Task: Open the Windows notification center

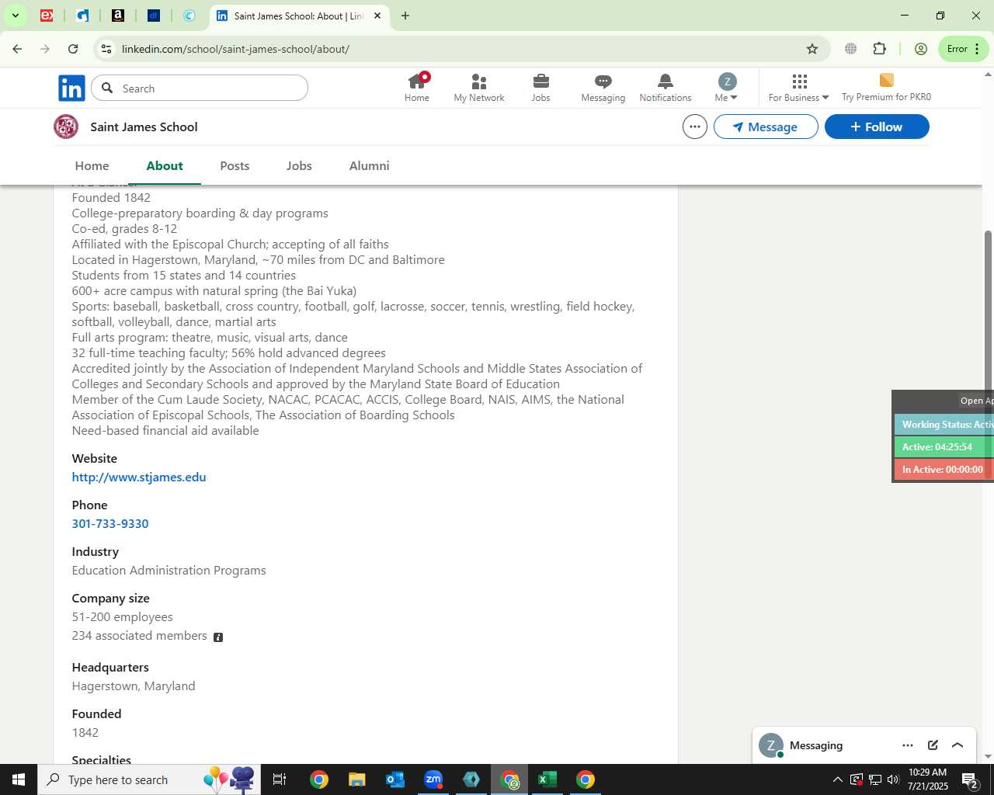Action: 971,779
